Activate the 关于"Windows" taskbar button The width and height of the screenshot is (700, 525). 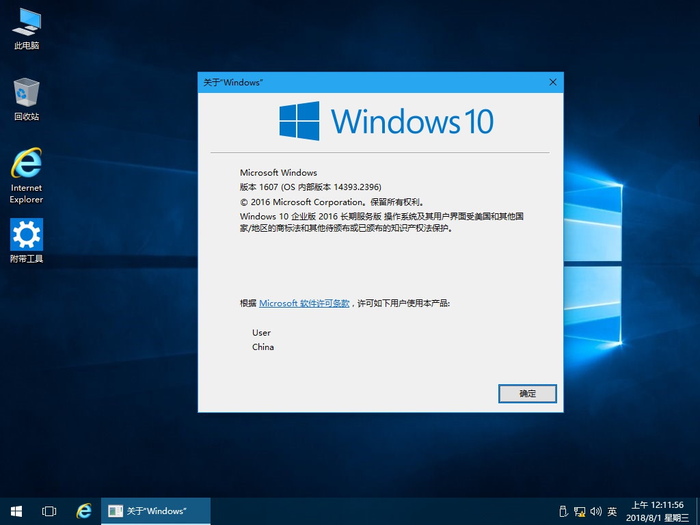[155, 511]
